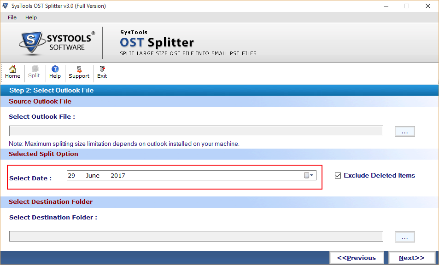Image resolution: width=439 pixels, height=265 pixels.
Task: Go back with the Previous button
Action: pyautogui.click(x=357, y=258)
